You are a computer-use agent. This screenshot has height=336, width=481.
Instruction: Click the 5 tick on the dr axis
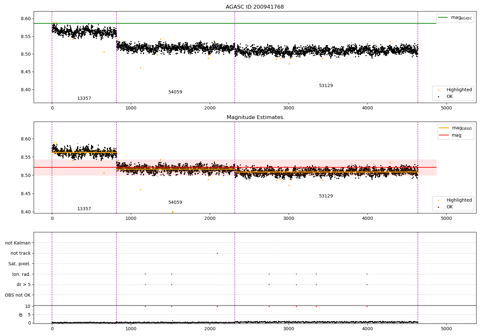pos(29,315)
